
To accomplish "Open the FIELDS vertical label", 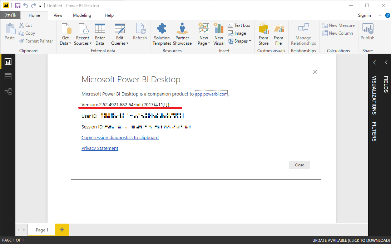I will (x=386, y=84).
